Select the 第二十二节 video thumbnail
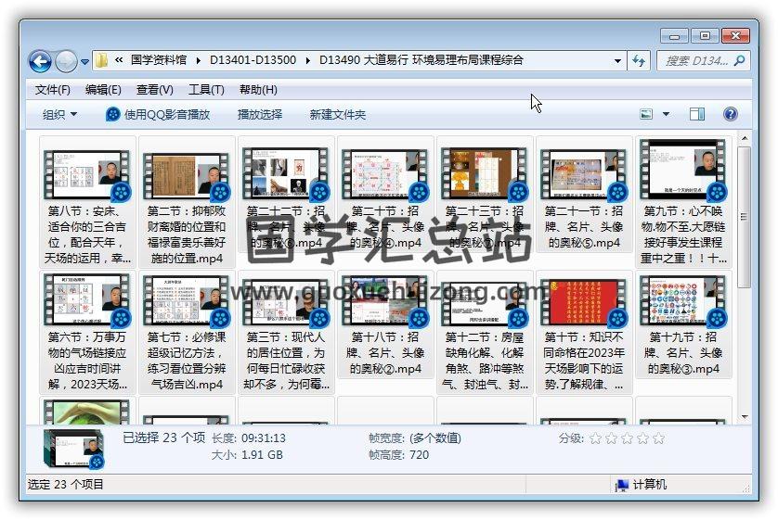 pos(286,173)
